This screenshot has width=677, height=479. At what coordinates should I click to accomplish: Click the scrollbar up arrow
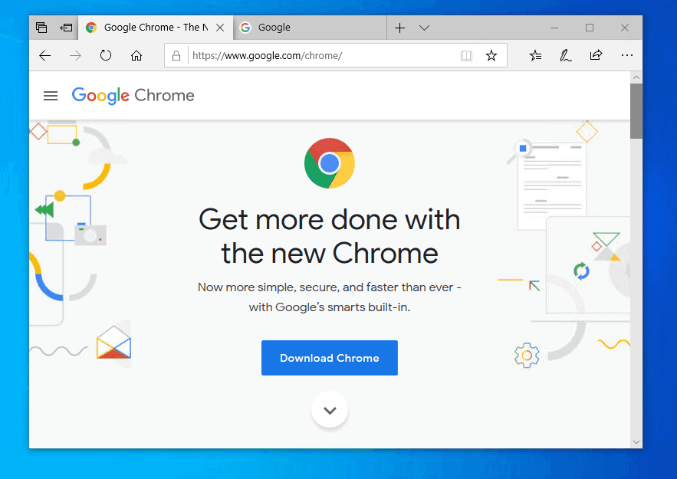pyautogui.click(x=636, y=77)
